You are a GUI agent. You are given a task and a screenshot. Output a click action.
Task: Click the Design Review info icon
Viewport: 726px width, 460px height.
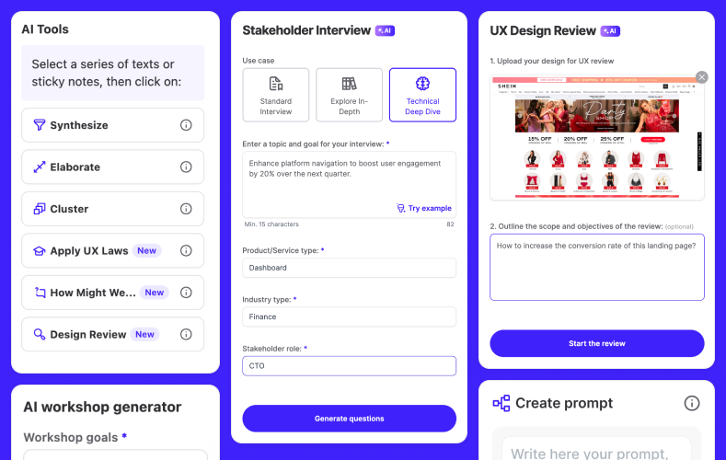[x=186, y=334]
